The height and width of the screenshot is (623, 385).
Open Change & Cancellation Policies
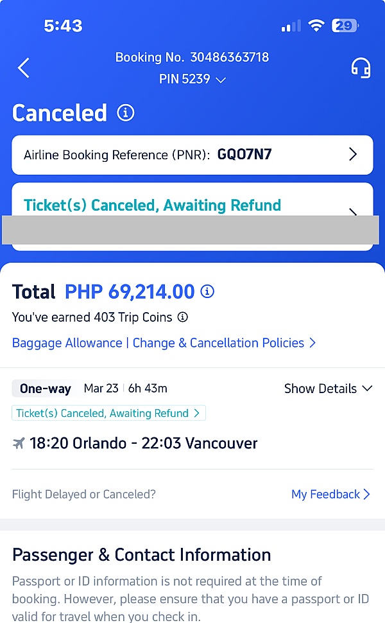click(x=217, y=343)
